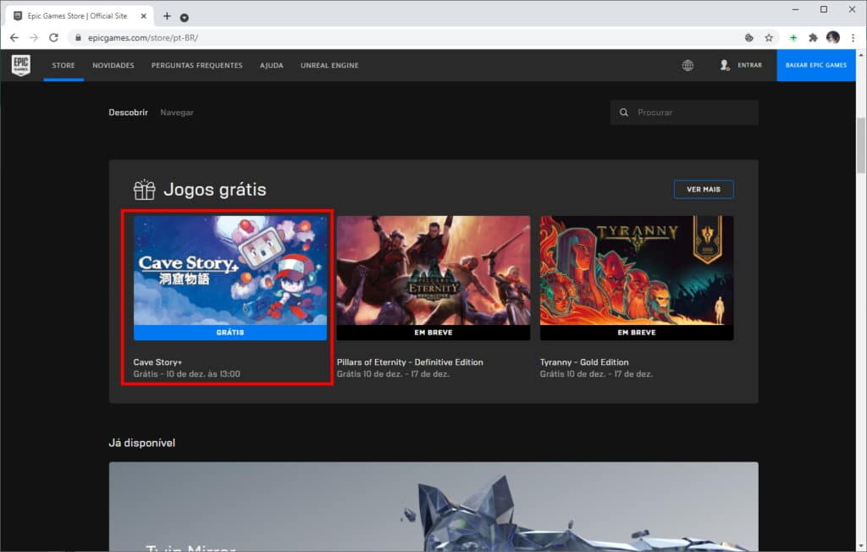
Task: Close the Epic Games Store tab
Action: pos(143,16)
